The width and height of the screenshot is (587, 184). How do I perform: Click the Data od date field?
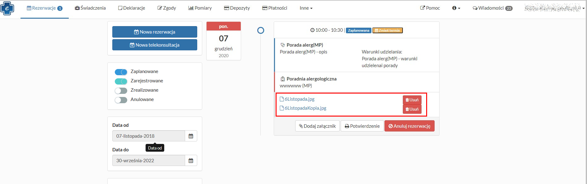[149, 136]
